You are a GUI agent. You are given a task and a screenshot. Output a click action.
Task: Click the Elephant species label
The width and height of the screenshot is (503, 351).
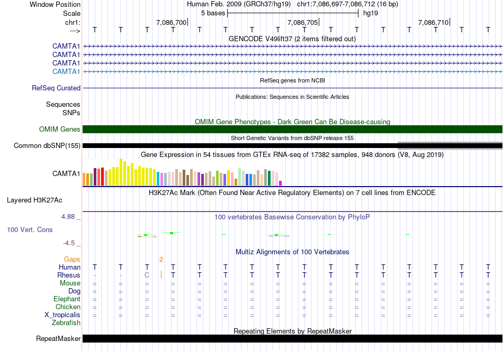(x=67, y=299)
